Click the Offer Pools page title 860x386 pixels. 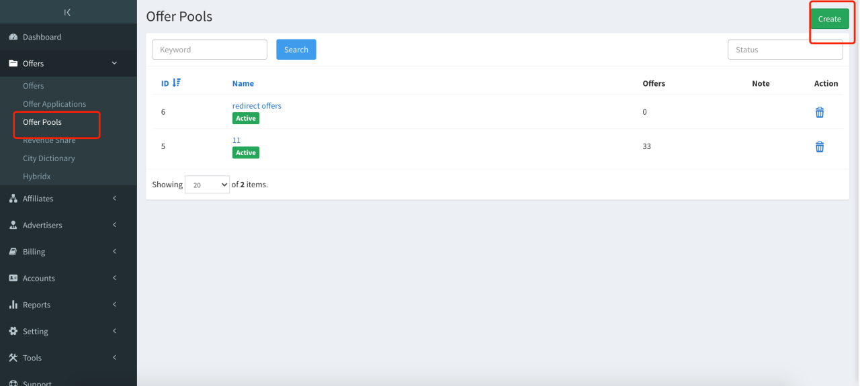pyautogui.click(x=179, y=16)
